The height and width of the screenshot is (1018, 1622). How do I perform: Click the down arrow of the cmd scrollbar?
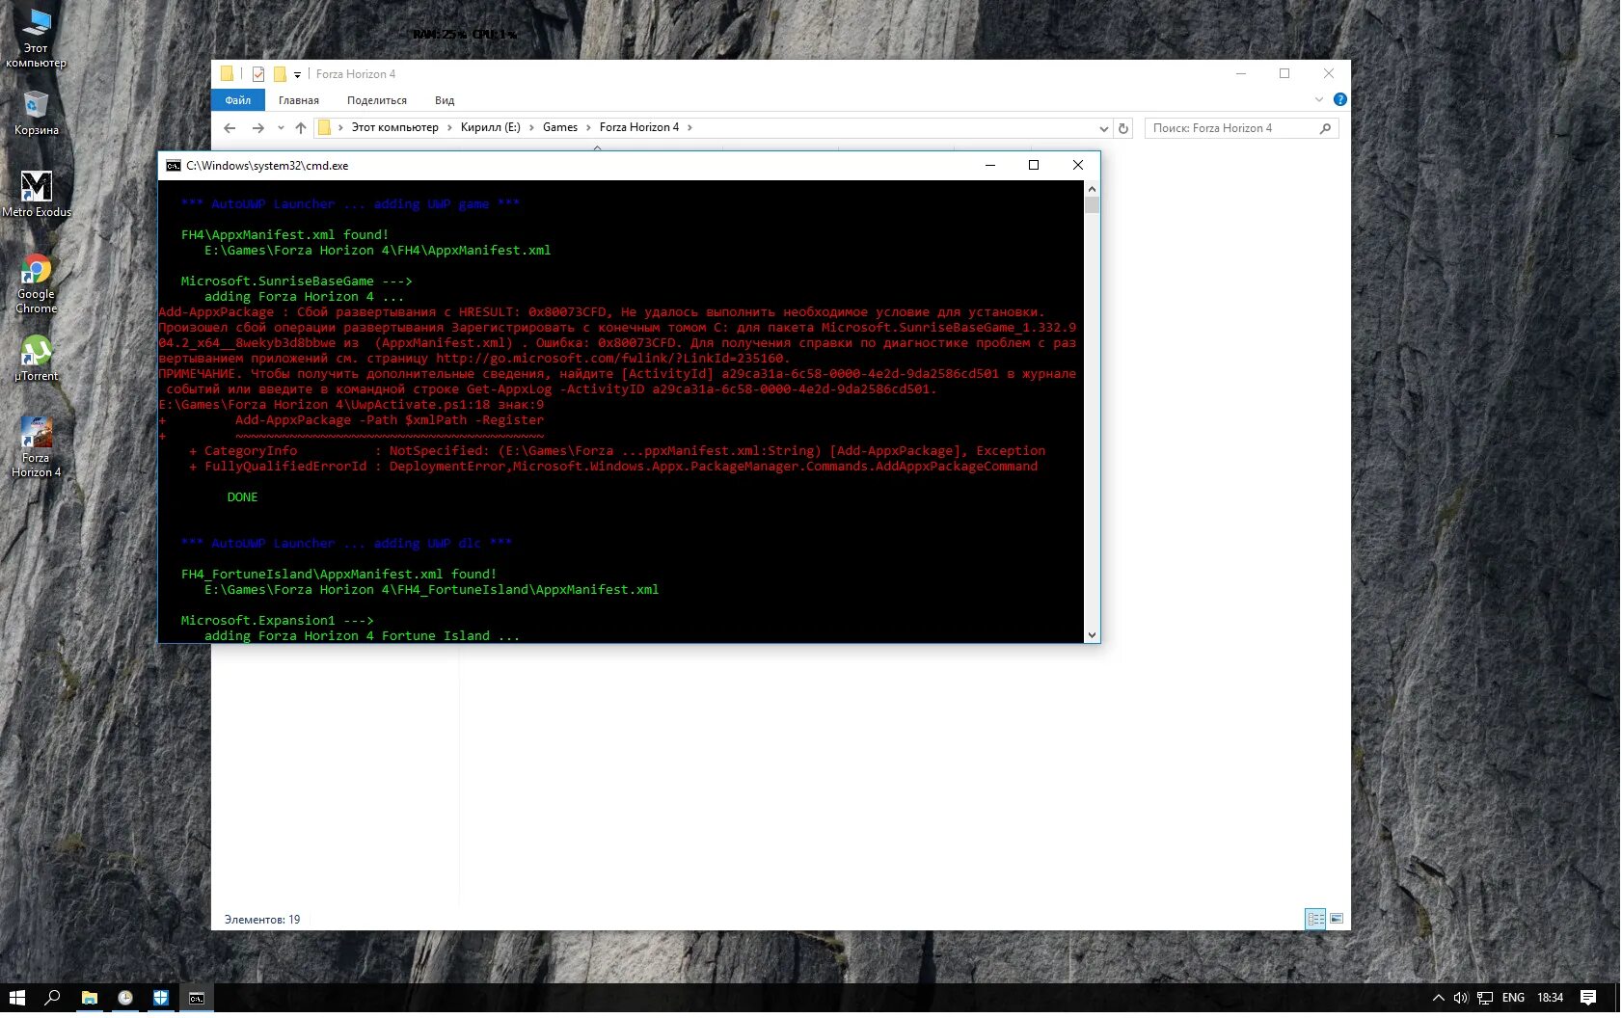pyautogui.click(x=1092, y=635)
